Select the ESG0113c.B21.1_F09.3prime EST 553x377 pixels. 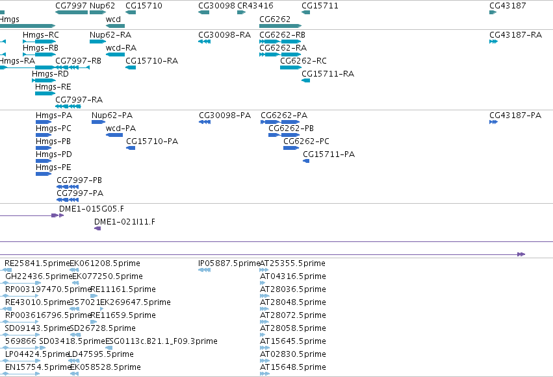pyautogui.click(x=109, y=348)
